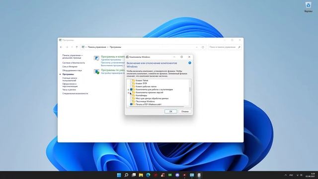Screen dimensions: 318x179
Task: Open Windows Start menu
Action: [119, 175]
